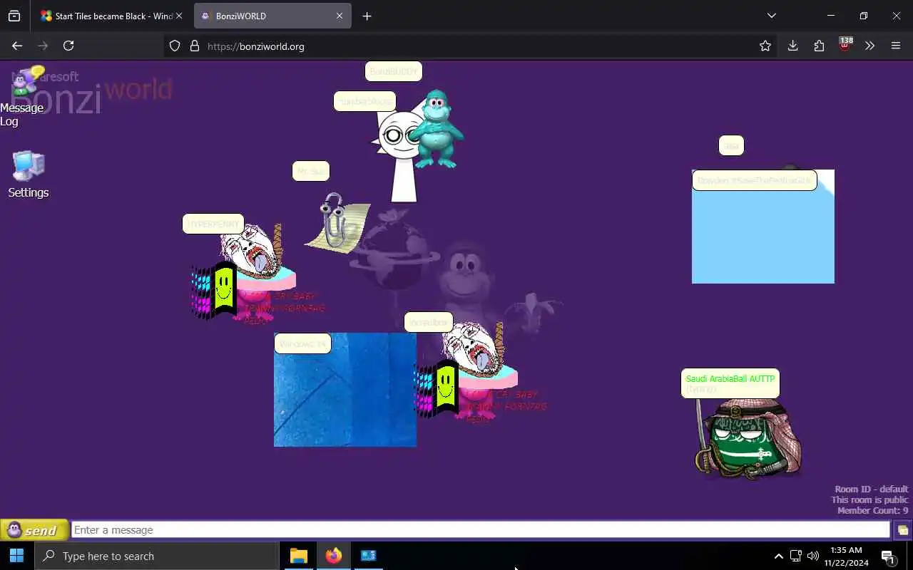This screenshot has height=570, width=913.
Task: Click the HYPERPENNY name tag
Action: [213, 224]
